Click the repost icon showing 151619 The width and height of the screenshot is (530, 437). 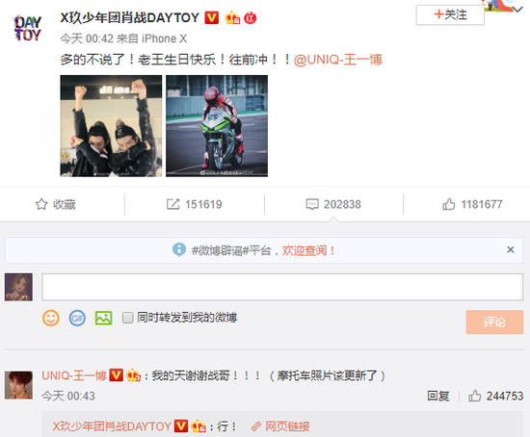(172, 204)
